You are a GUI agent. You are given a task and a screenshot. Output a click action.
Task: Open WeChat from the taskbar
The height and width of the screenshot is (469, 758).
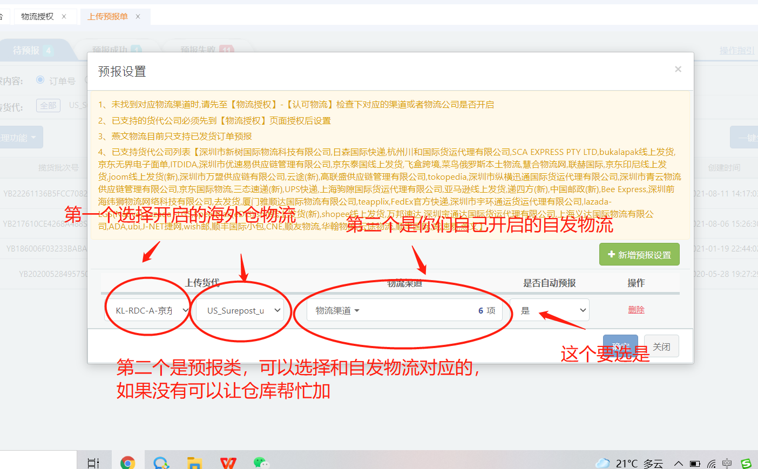coord(261,463)
